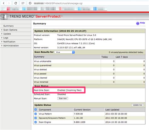
Task: Expand the Logs menu arrow
Action: point(2,38)
